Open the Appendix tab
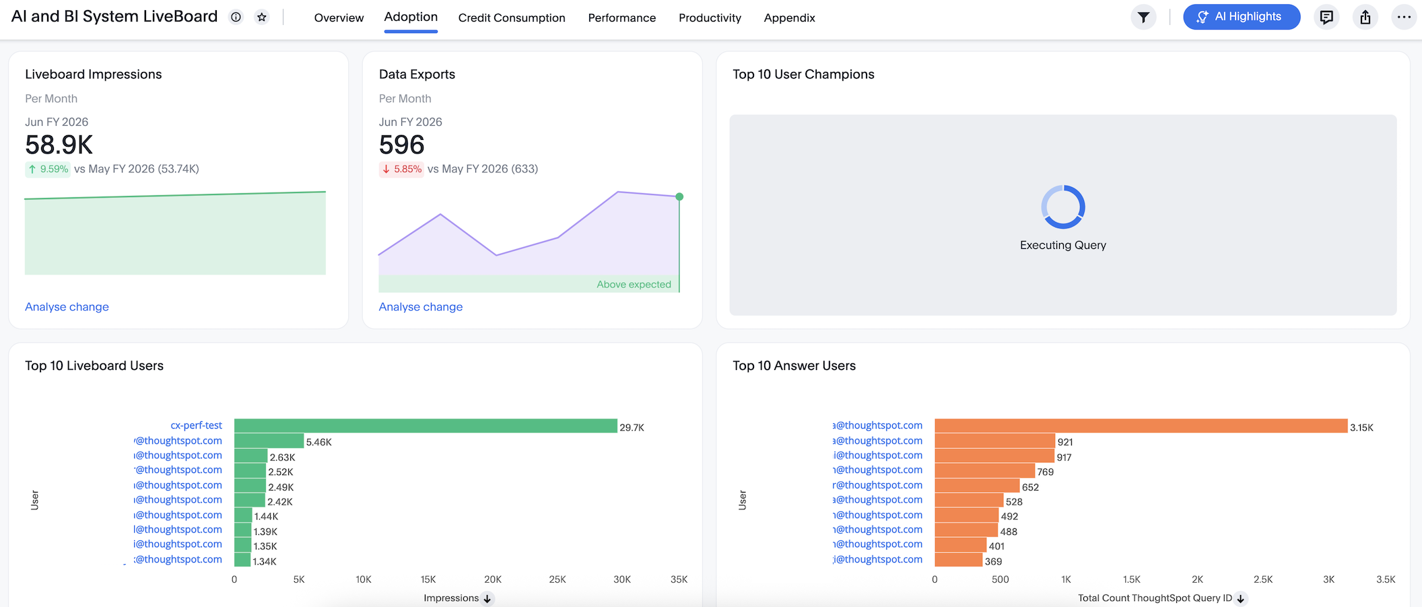The height and width of the screenshot is (607, 1422). [x=789, y=18]
